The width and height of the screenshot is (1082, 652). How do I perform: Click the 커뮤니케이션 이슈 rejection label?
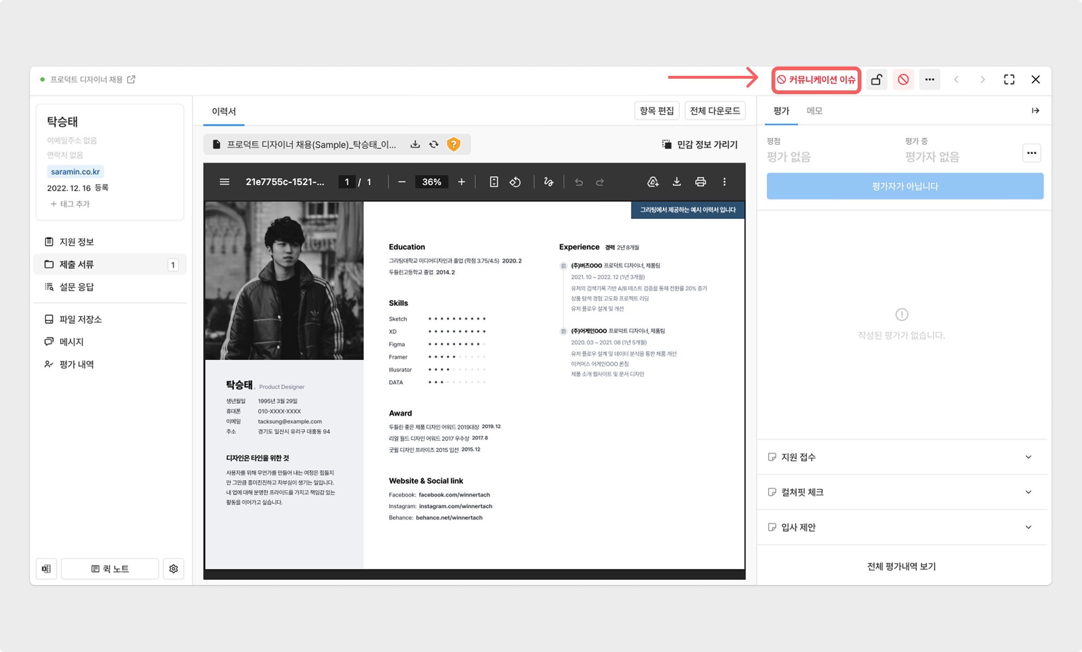(816, 80)
